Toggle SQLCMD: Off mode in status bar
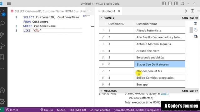Viewport: 200px width, 112px height. pos(78,110)
